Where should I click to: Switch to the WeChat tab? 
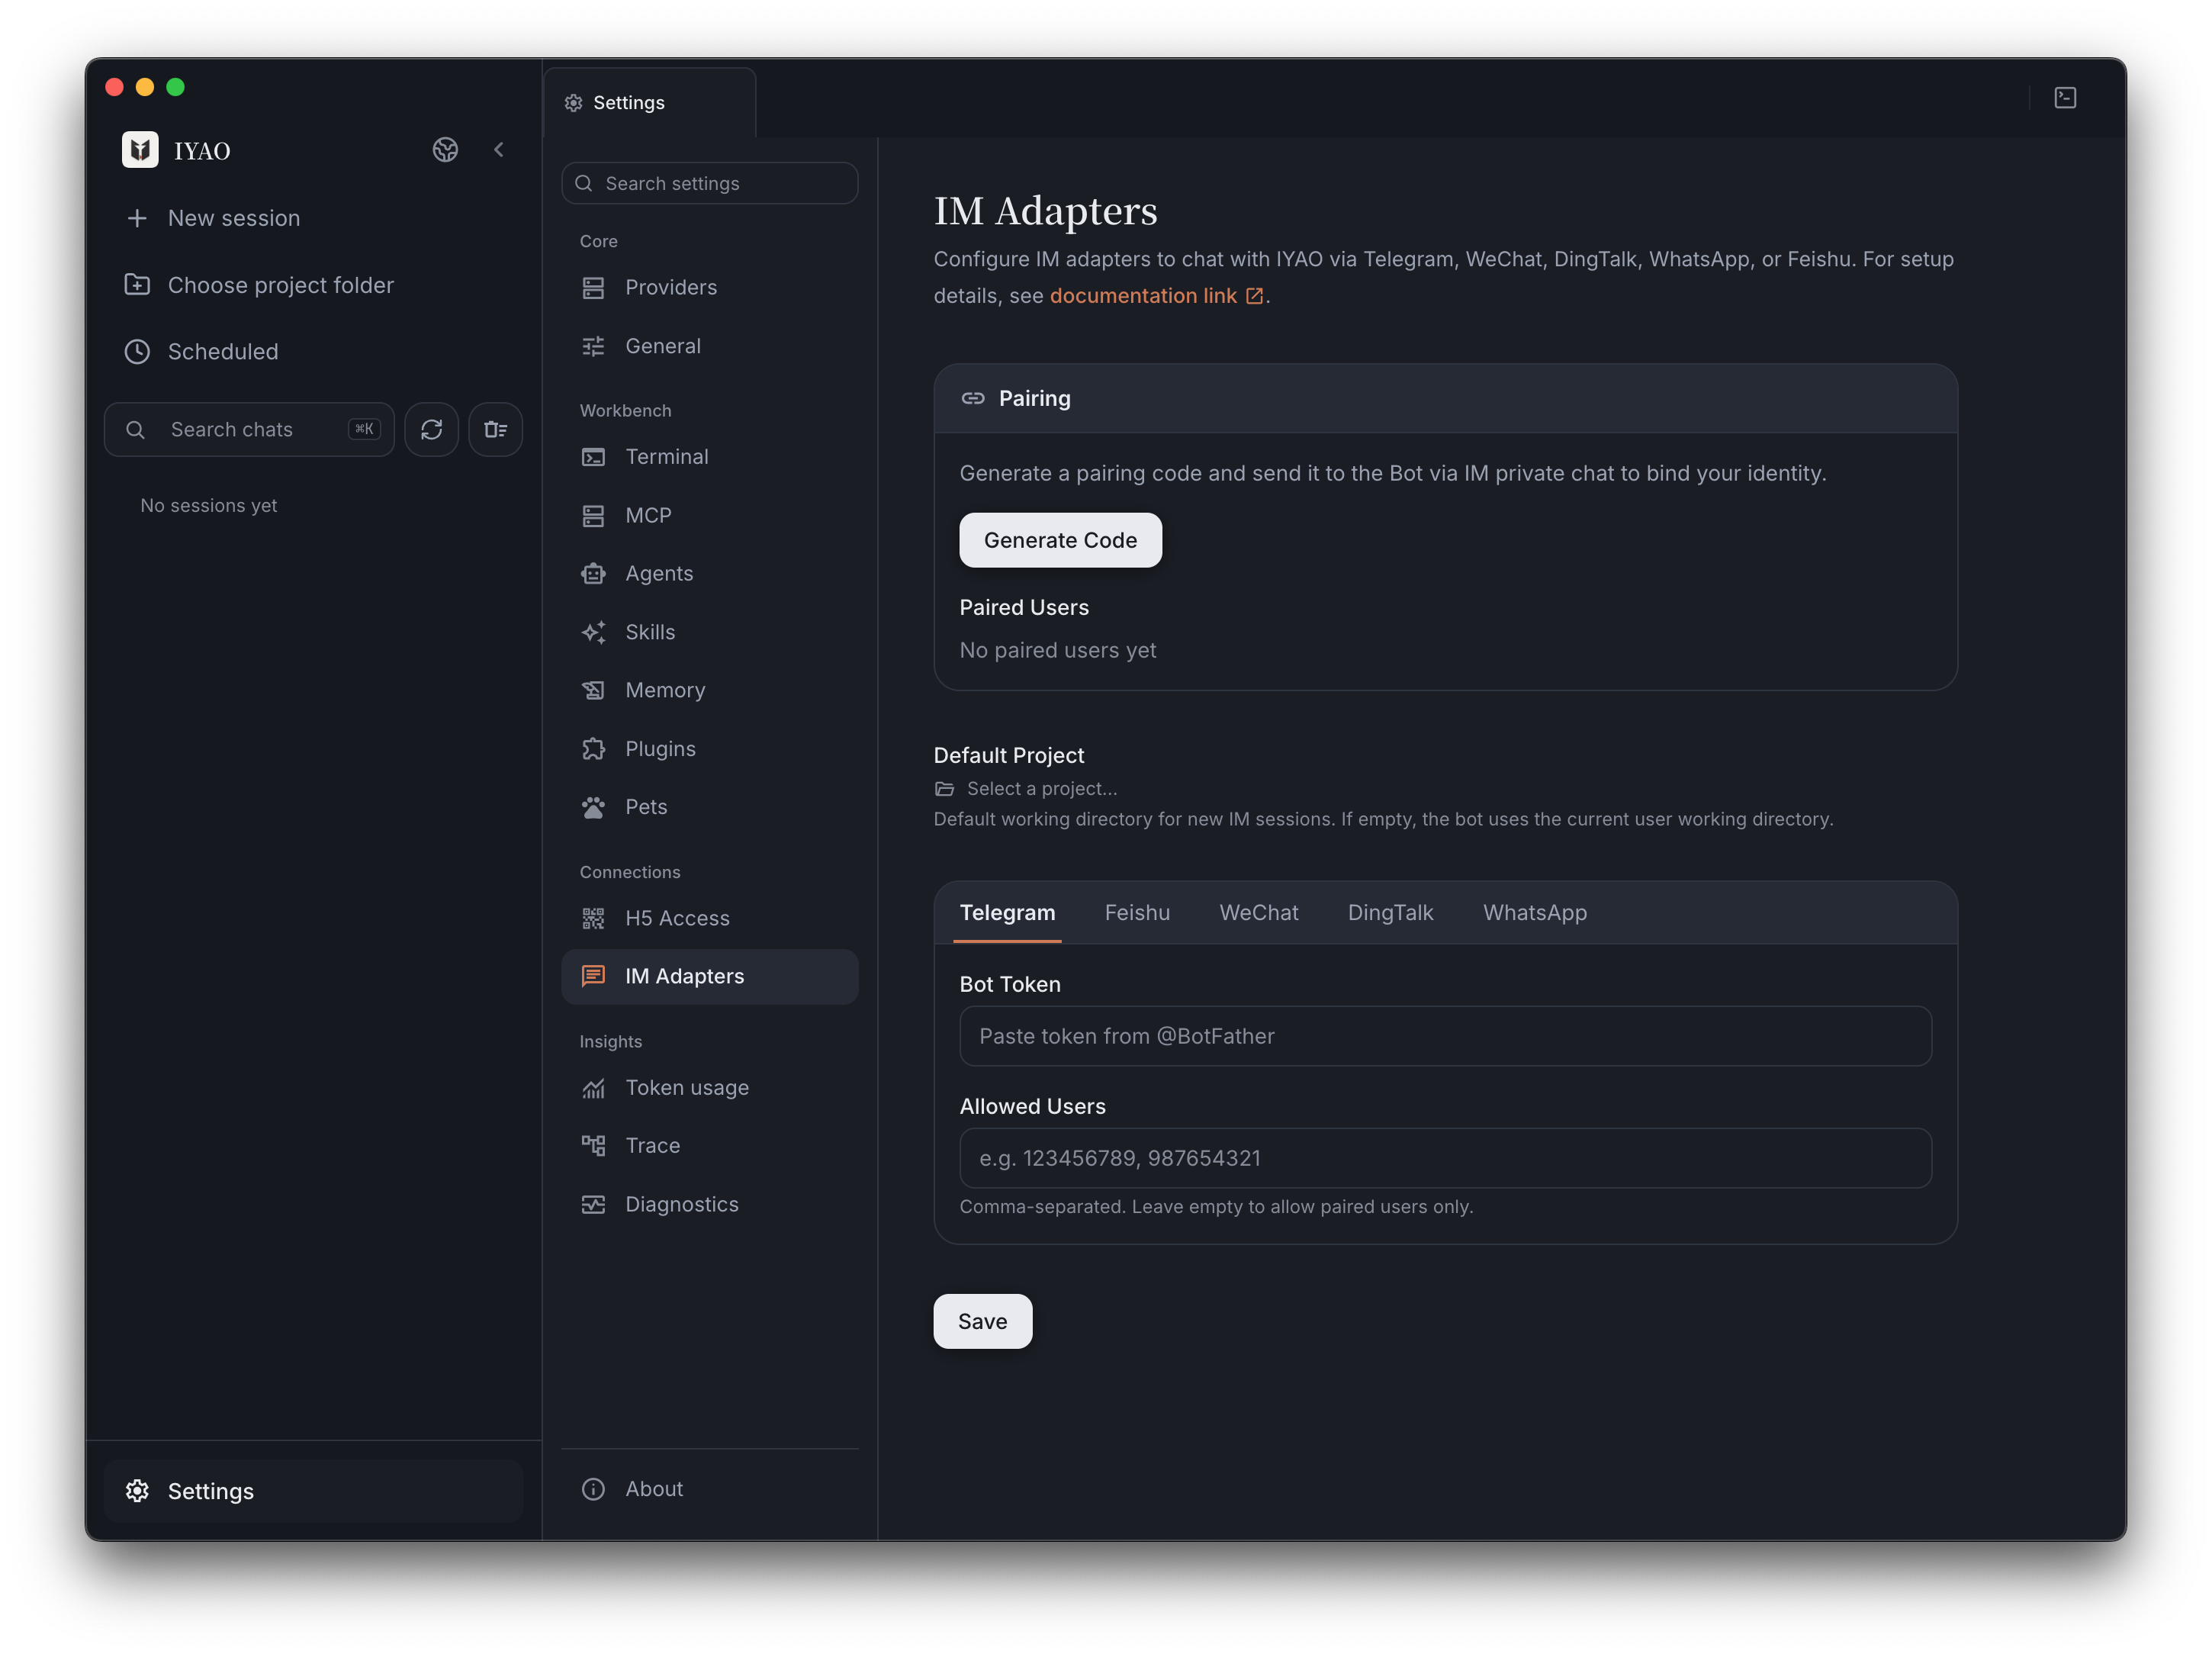(1259, 913)
